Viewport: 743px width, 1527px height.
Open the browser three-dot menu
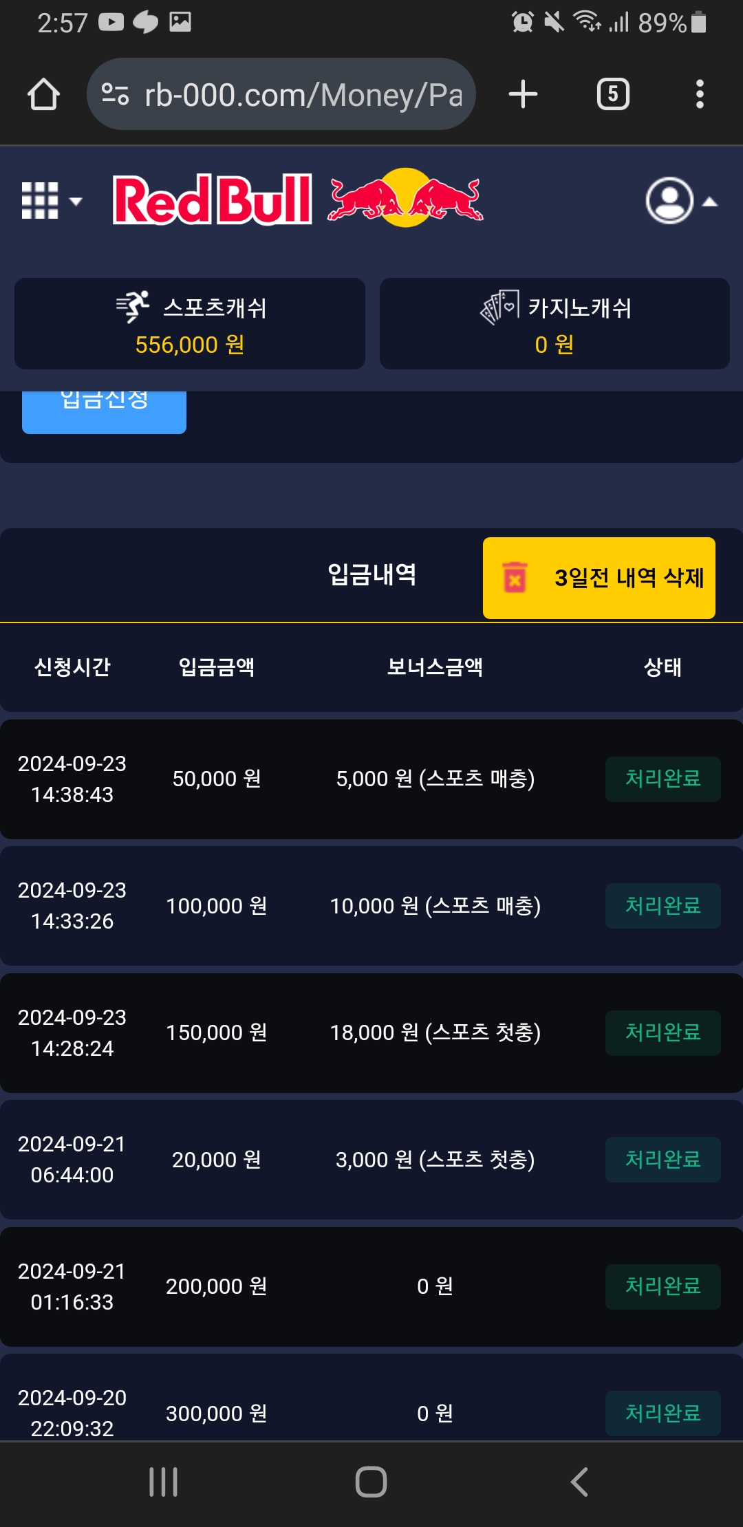(700, 94)
